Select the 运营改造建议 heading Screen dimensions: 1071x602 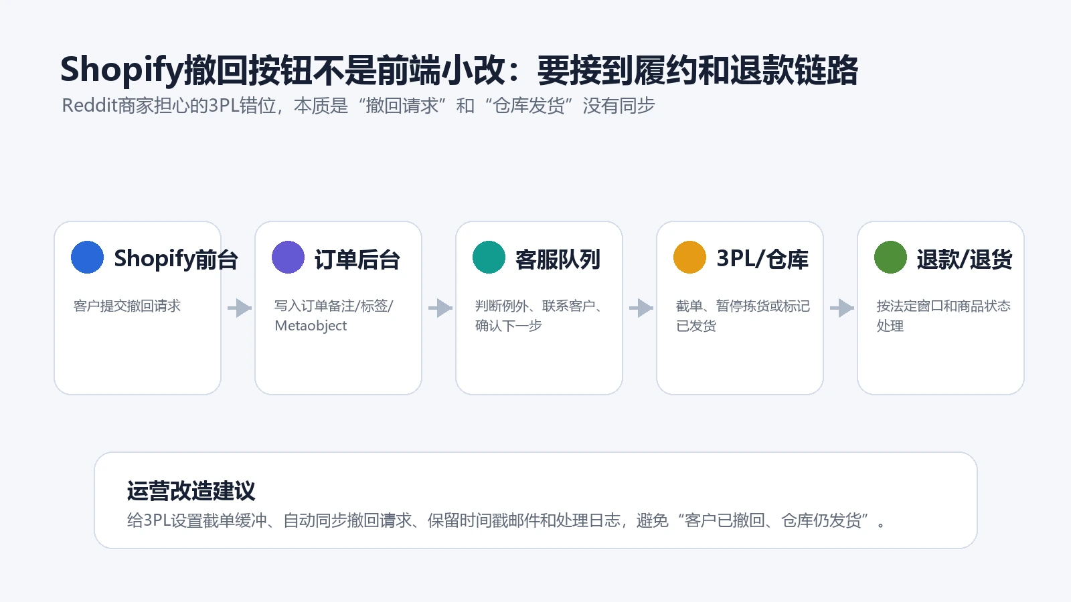click(191, 491)
